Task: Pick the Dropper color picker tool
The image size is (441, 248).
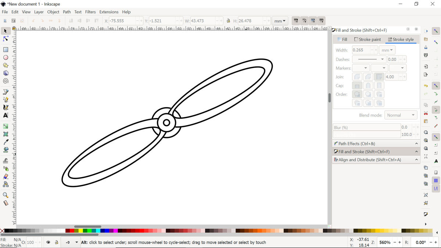Action: coord(6,142)
